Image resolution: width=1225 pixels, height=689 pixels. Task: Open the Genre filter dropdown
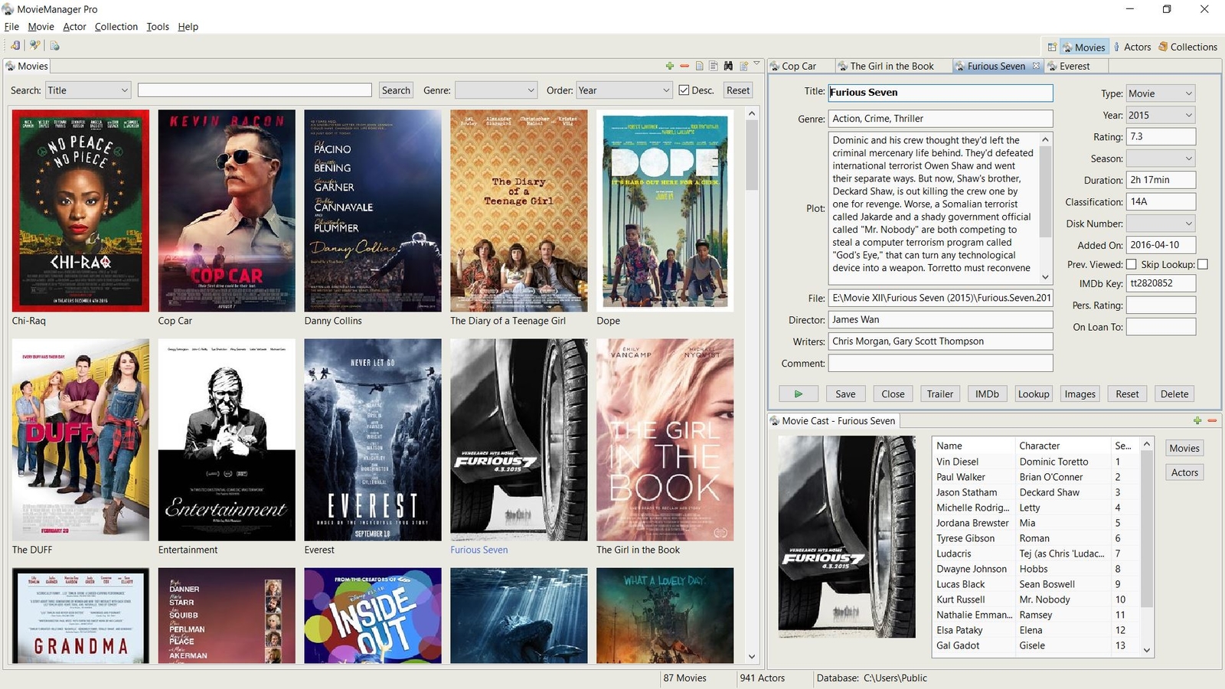496,90
